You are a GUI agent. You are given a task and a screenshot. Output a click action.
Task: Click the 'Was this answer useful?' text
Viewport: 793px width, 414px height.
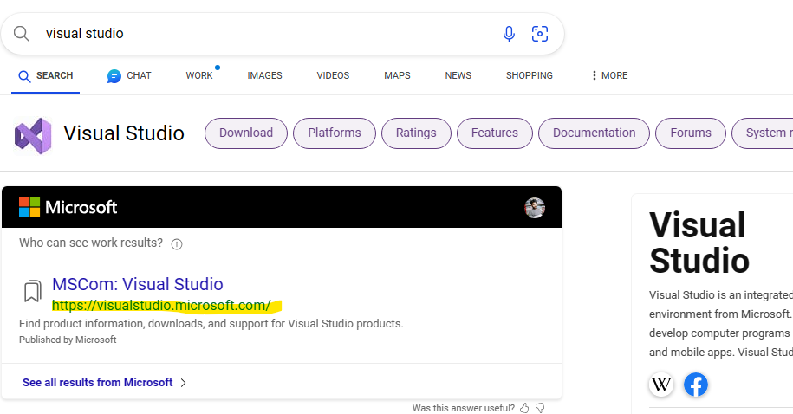[464, 408]
